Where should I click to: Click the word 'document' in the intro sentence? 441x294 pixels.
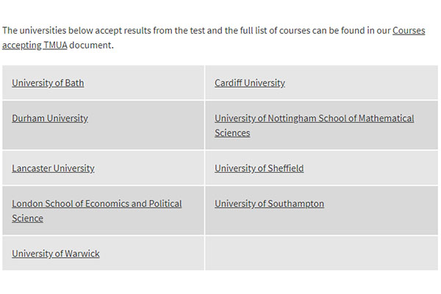coord(90,45)
